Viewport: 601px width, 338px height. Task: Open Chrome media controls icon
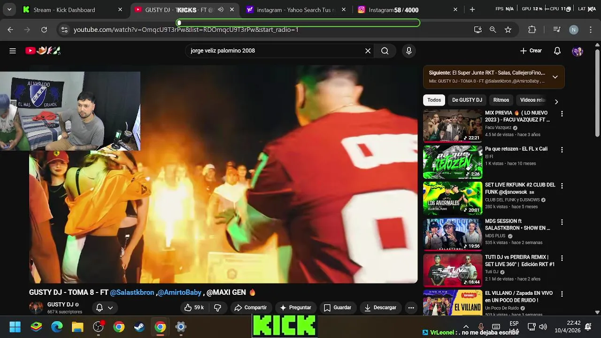coord(557,30)
